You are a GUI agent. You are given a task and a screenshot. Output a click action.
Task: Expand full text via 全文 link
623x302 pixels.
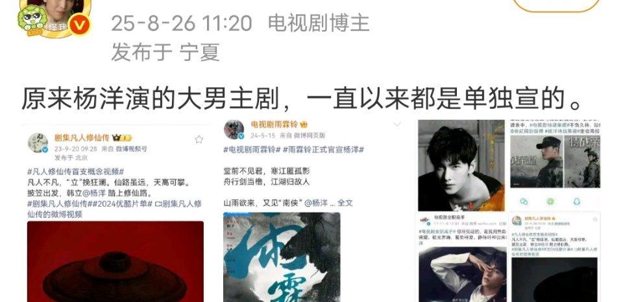(x=345, y=203)
